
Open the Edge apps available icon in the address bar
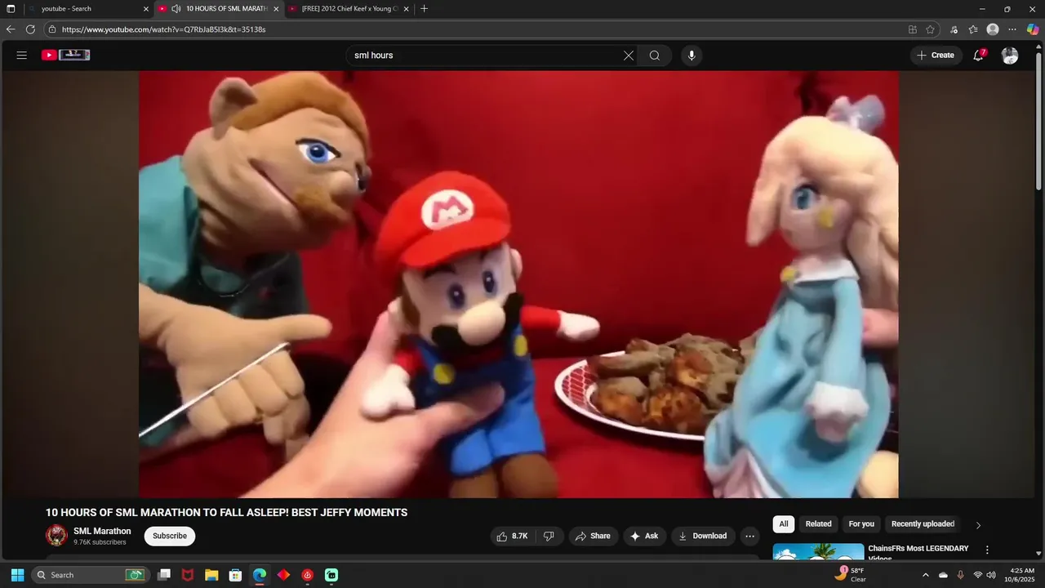913,29
